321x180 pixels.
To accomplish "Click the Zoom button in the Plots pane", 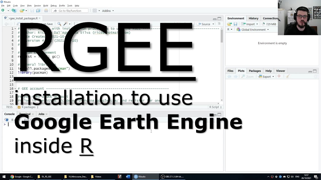I will (x=248, y=76).
